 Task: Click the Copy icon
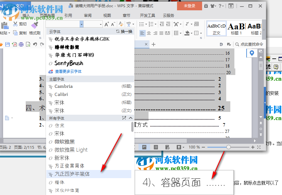point(15,33)
